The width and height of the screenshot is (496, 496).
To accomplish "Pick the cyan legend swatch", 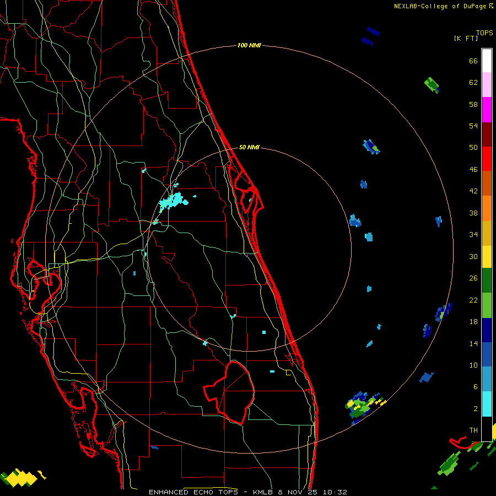I will [x=487, y=404].
